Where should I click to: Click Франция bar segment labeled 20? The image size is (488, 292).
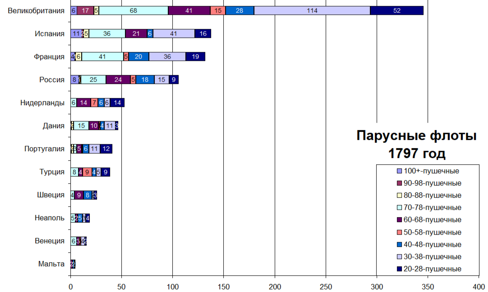pos(138,57)
